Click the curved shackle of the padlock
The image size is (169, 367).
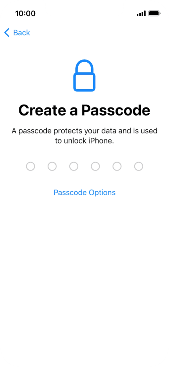pyautogui.click(x=84, y=67)
